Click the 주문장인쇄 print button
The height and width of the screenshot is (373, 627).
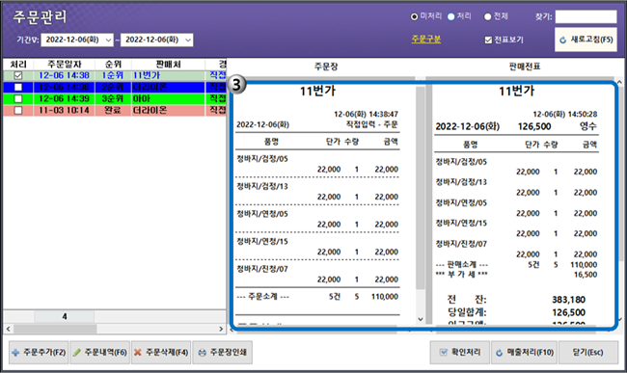point(222,352)
